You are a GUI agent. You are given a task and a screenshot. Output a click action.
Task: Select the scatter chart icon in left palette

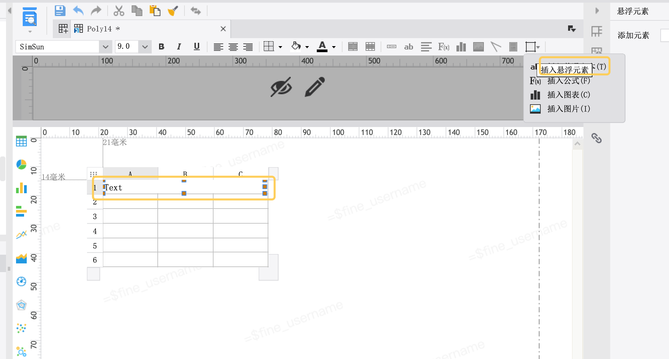(21, 328)
